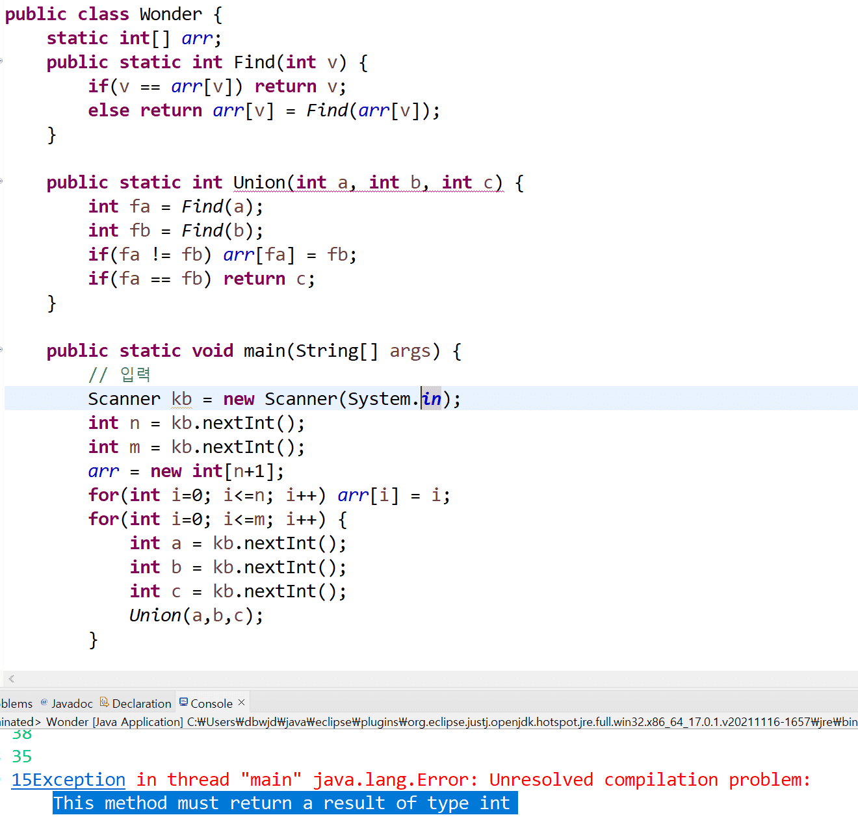
Task: Click the 'else return arr[v] = Find(arr[v]);' line
Action: 264,110
